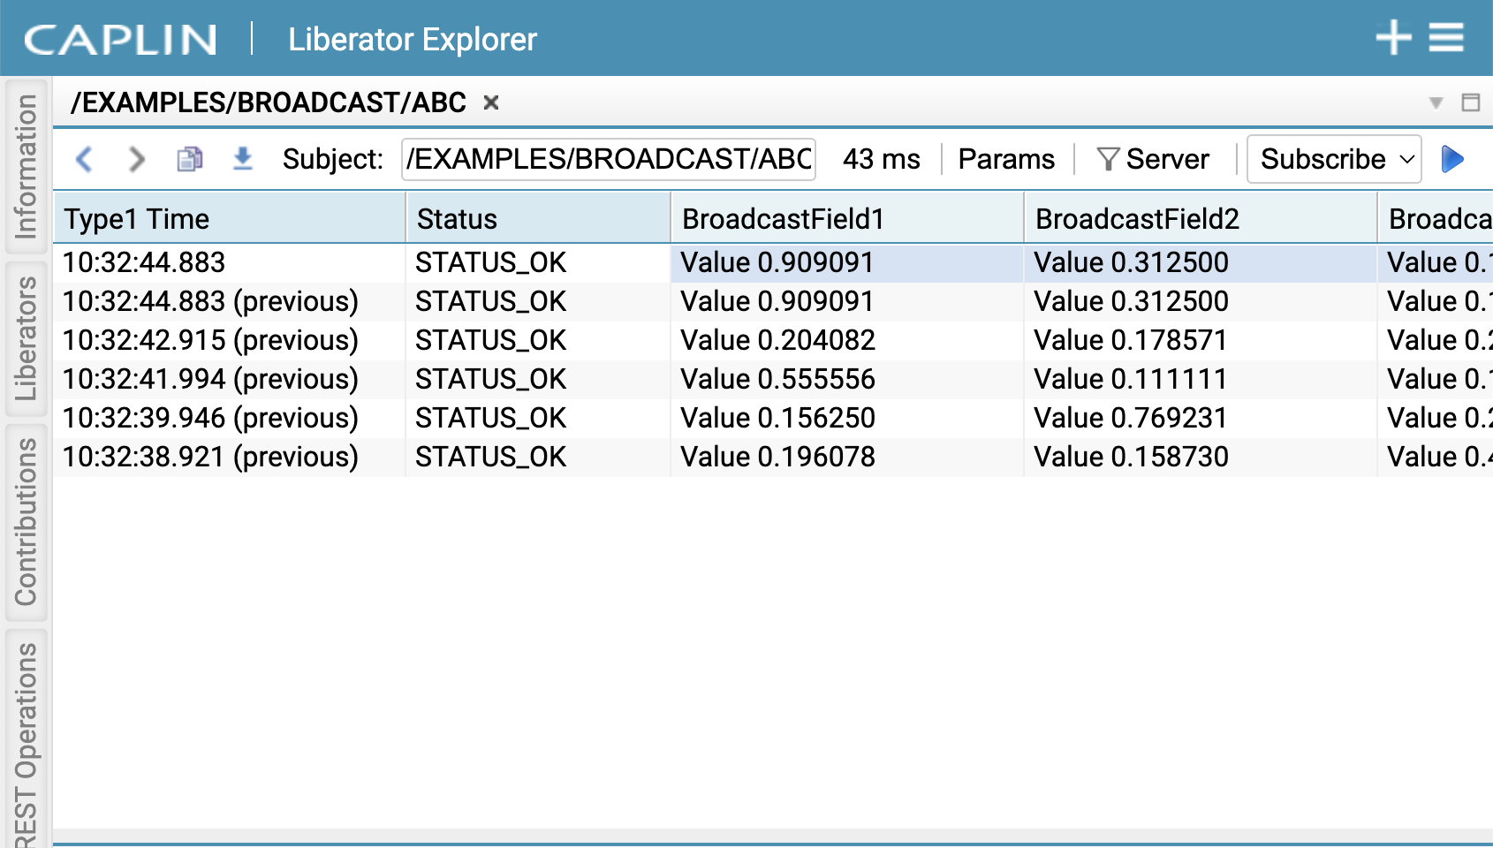The image size is (1493, 848).
Task: Open the Information side tab
Action: click(x=26, y=166)
